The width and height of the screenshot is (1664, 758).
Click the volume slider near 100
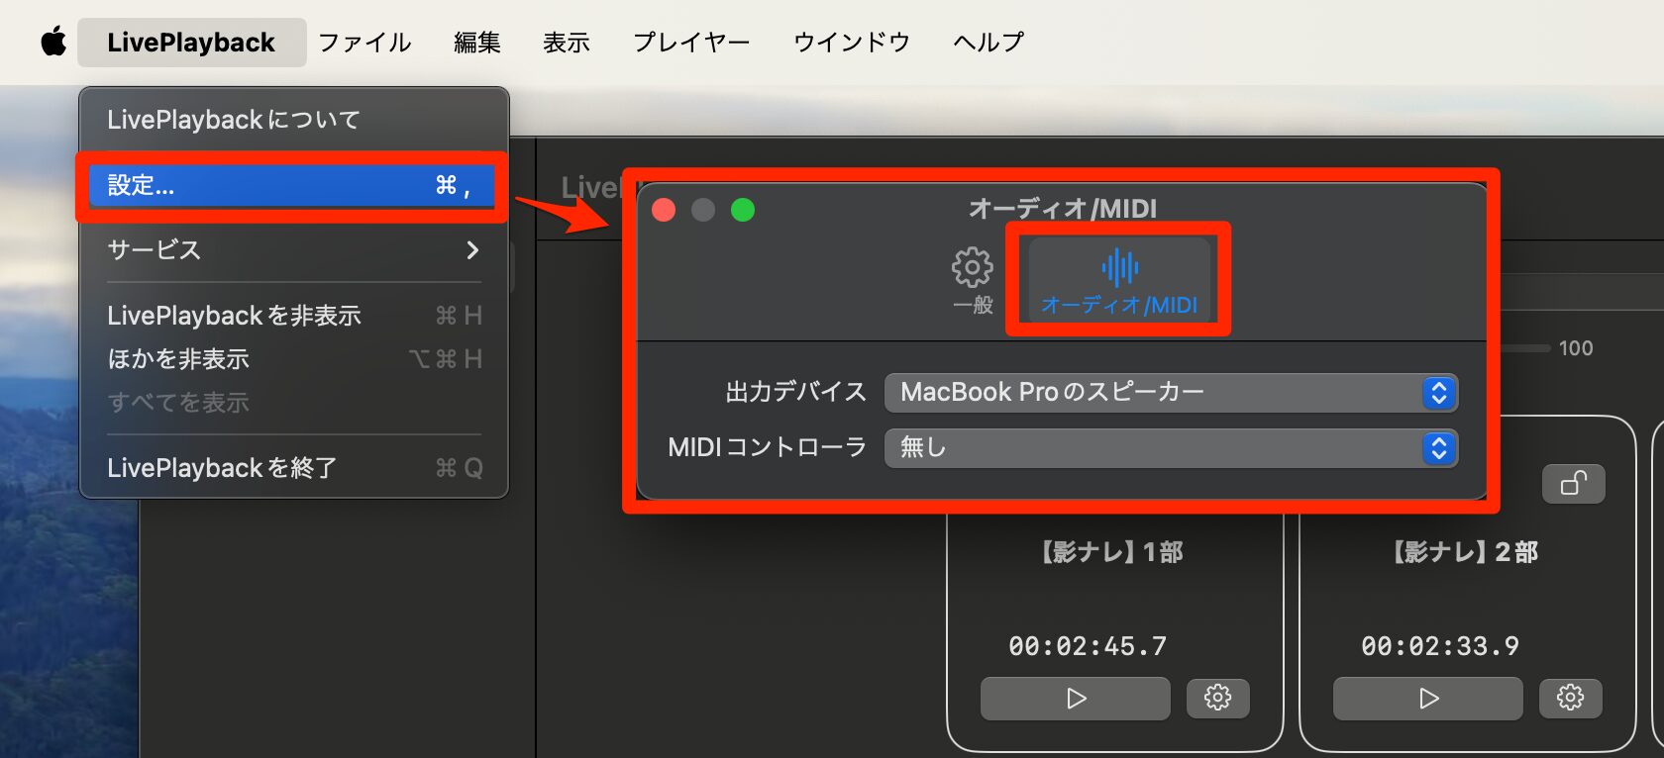1524,348
